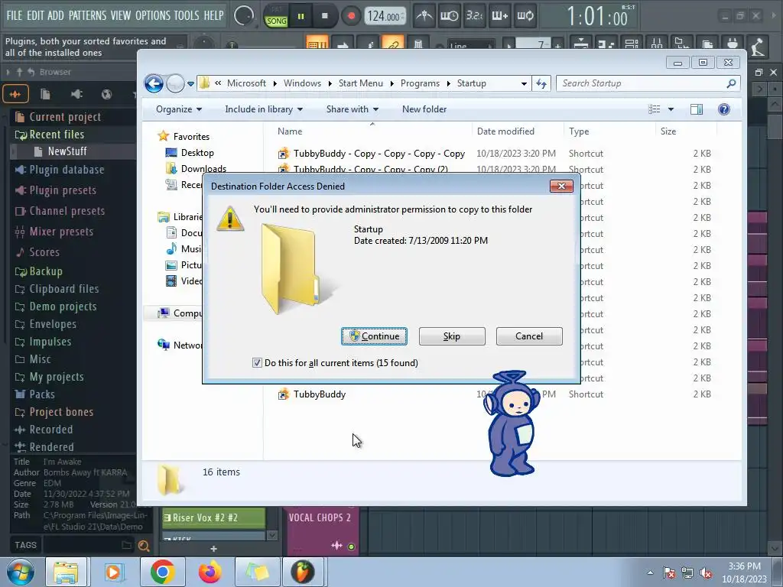Uncheck Do this for all current items

257,363
